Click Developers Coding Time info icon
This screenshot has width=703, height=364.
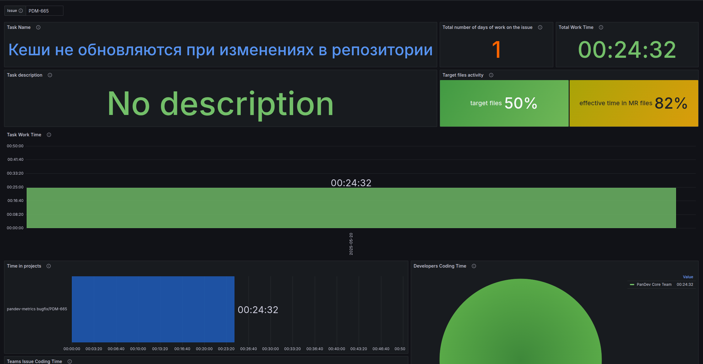click(x=474, y=266)
